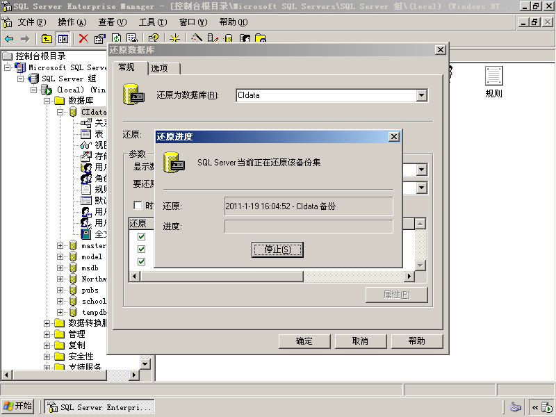Click SQL Server Enterprise taskbar button
This screenshot has height=417, width=556.
click(x=99, y=407)
